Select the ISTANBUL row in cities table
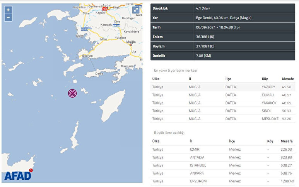This screenshot has width=299, height=187. click(224, 165)
